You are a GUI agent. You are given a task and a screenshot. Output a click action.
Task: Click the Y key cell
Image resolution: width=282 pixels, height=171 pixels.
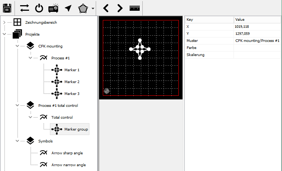point(209,33)
